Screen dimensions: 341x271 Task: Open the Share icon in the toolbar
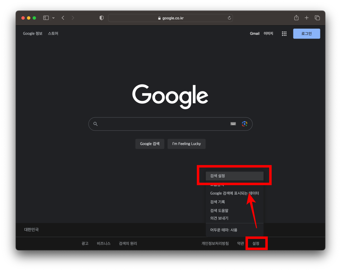pyautogui.click(x=296, y=18)
